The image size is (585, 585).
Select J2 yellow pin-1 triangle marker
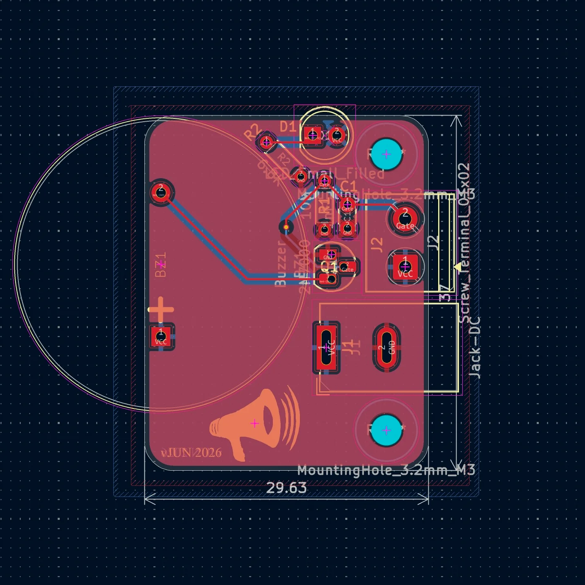pyautogui.click(x=457, y=267)
